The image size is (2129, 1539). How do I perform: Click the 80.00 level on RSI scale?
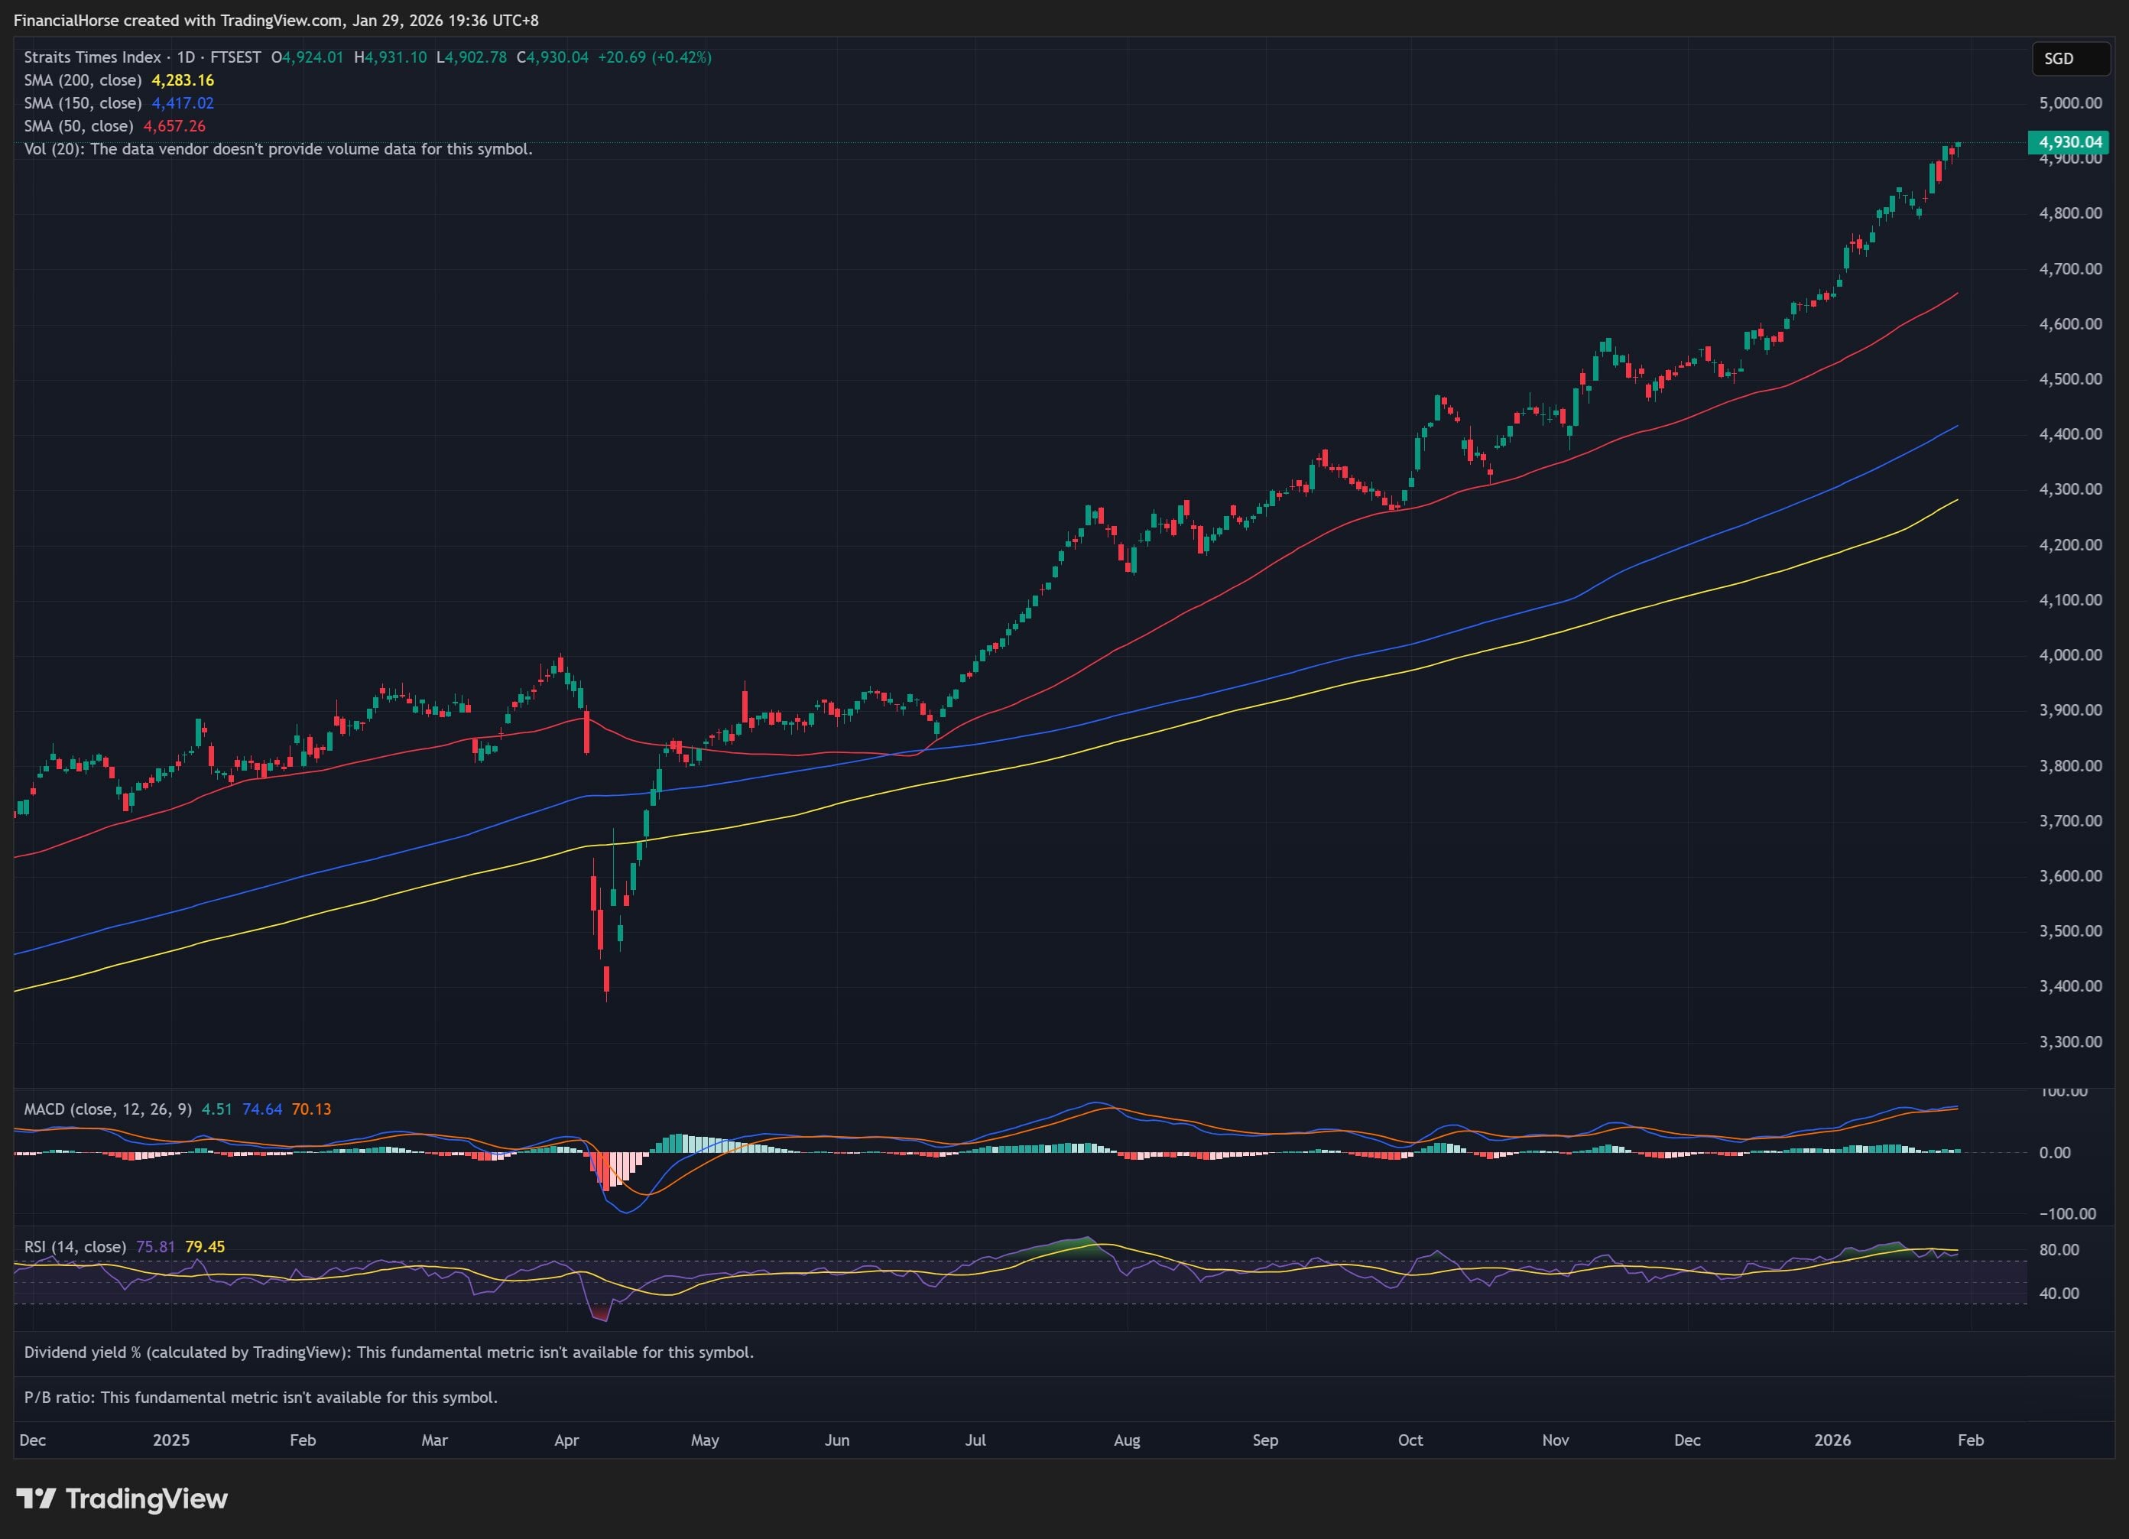click(x=2059, y=1250)
